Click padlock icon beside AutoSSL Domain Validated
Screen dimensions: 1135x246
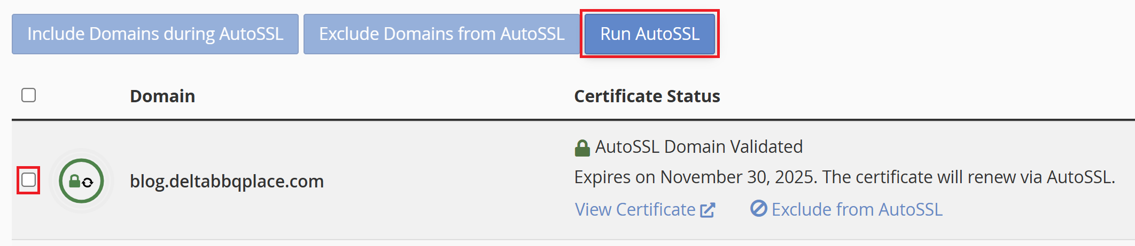582,147
